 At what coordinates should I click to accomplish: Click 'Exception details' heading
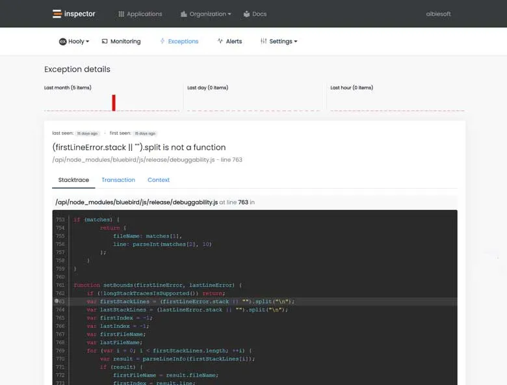click(77, 69)
